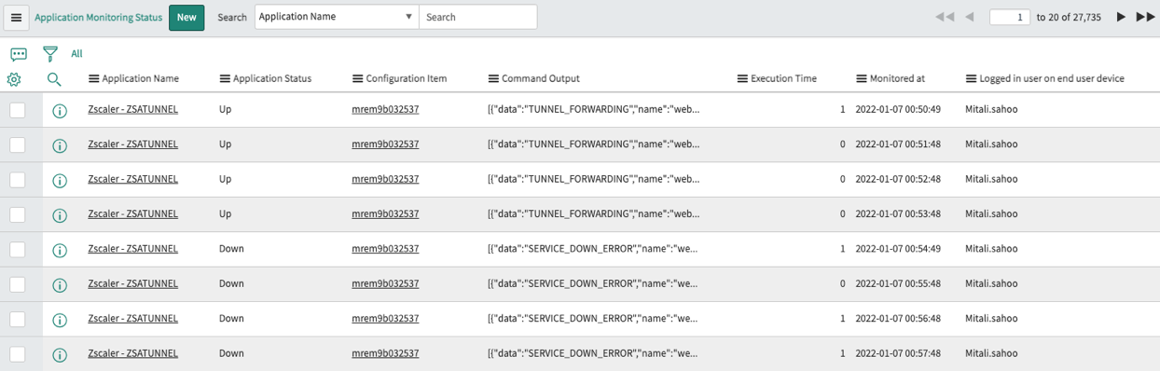Select row checkbox for 00:53:48 record
1160x371 pixels.
(x=17, y=214)
